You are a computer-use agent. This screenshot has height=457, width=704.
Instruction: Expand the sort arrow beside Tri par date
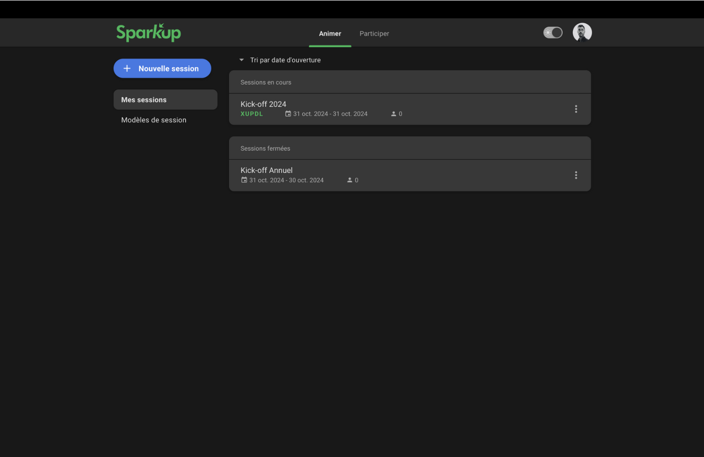point(242,60)
